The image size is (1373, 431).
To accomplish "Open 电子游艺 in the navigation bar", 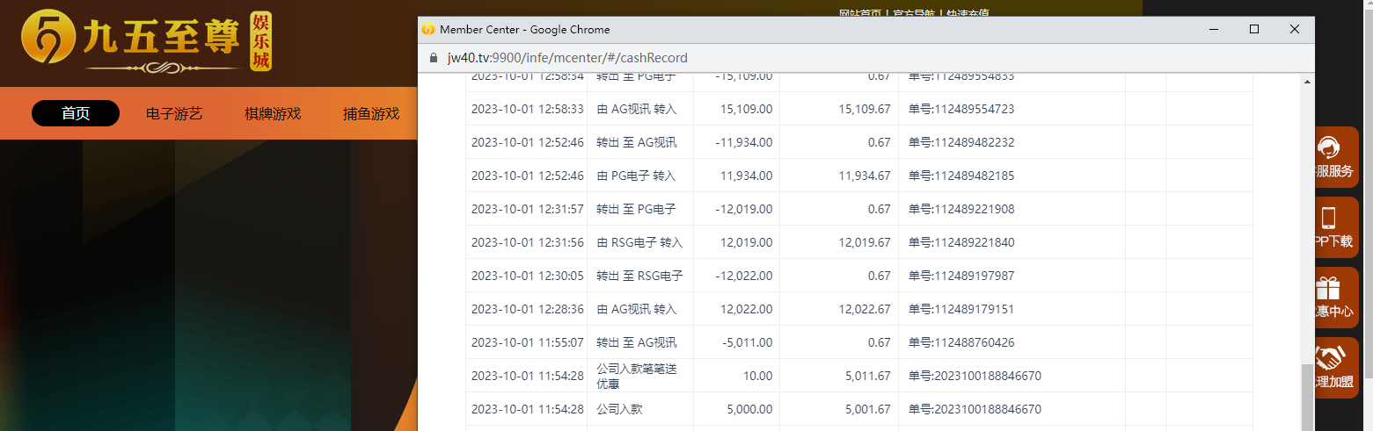I will click(x=174, y=113).
